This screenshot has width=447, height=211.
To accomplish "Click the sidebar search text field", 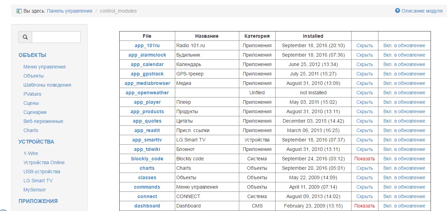I will point(56,37).
